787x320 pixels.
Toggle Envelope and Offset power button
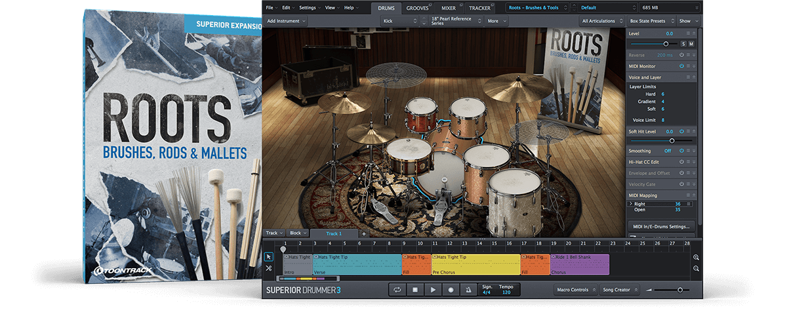click(681, 173)
